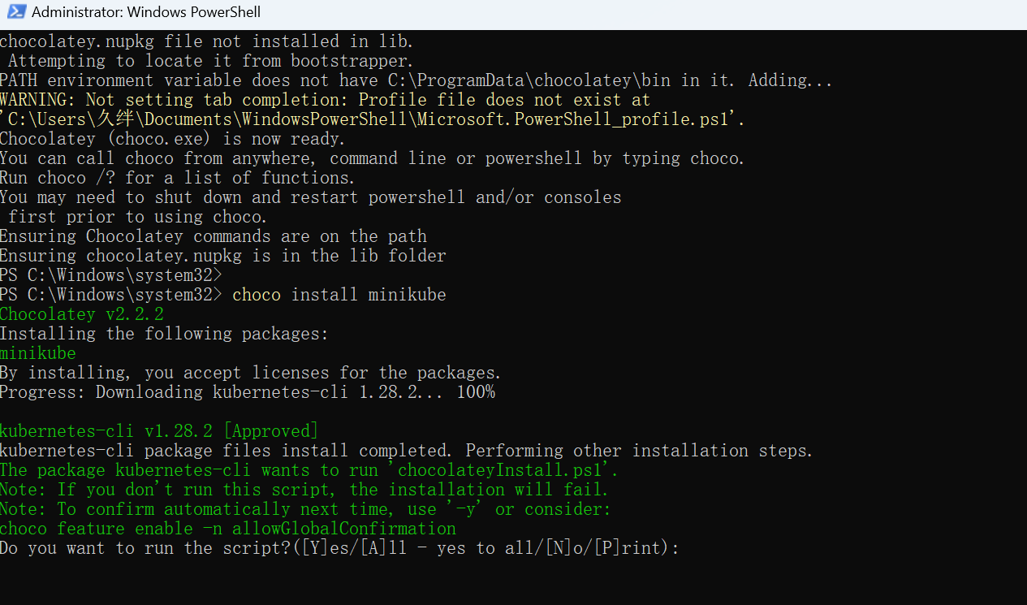Click the 'Chocolatey v2.2.2' version line
1027x605 pixels.
[x=82, y=314]
